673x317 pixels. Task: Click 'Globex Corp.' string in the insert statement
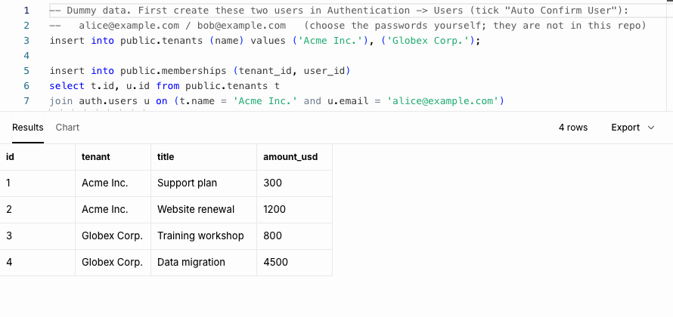[x=430, y=41]
